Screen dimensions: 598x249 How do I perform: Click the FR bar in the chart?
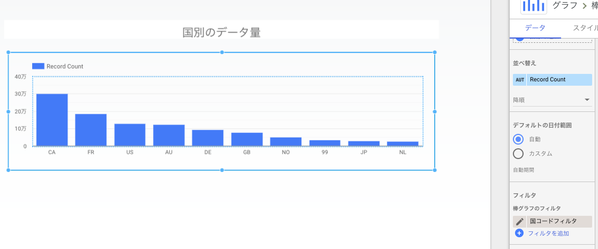tap(91, 130)
